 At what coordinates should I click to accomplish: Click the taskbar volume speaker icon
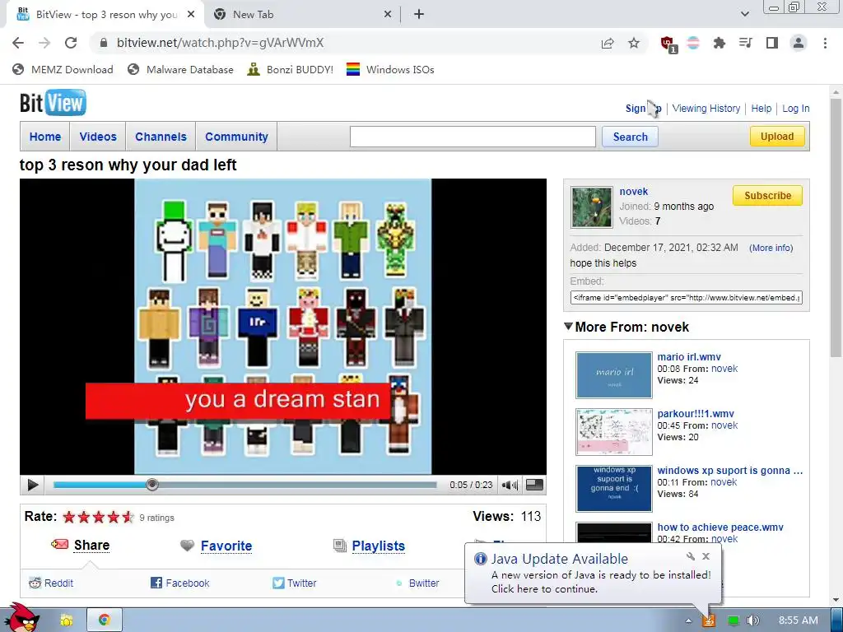tap(752, 620)
